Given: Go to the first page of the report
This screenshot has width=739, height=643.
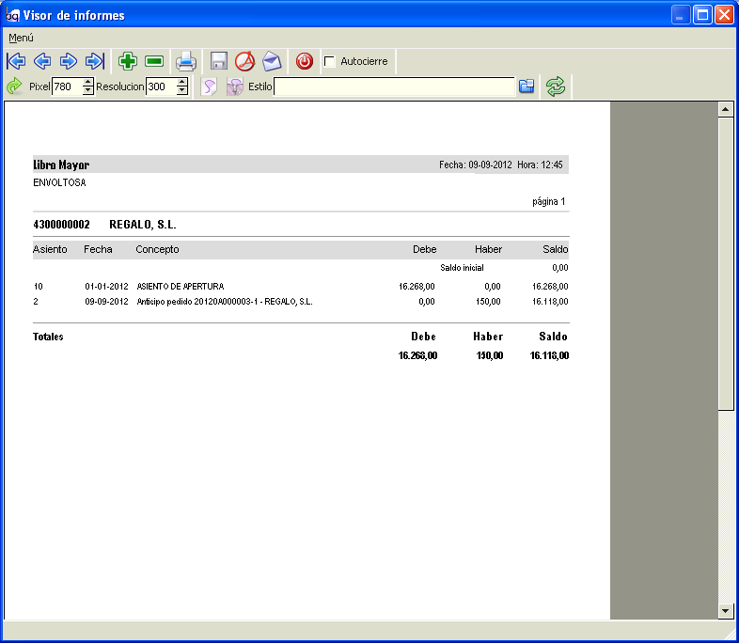Looking at the screenshot, I should pos(16,61).
